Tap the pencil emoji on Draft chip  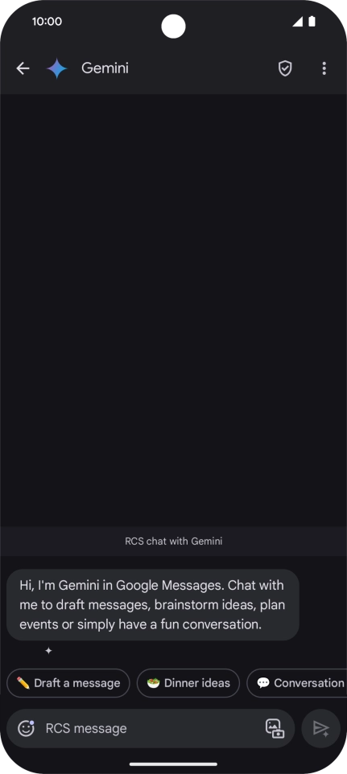coord(23,683)
